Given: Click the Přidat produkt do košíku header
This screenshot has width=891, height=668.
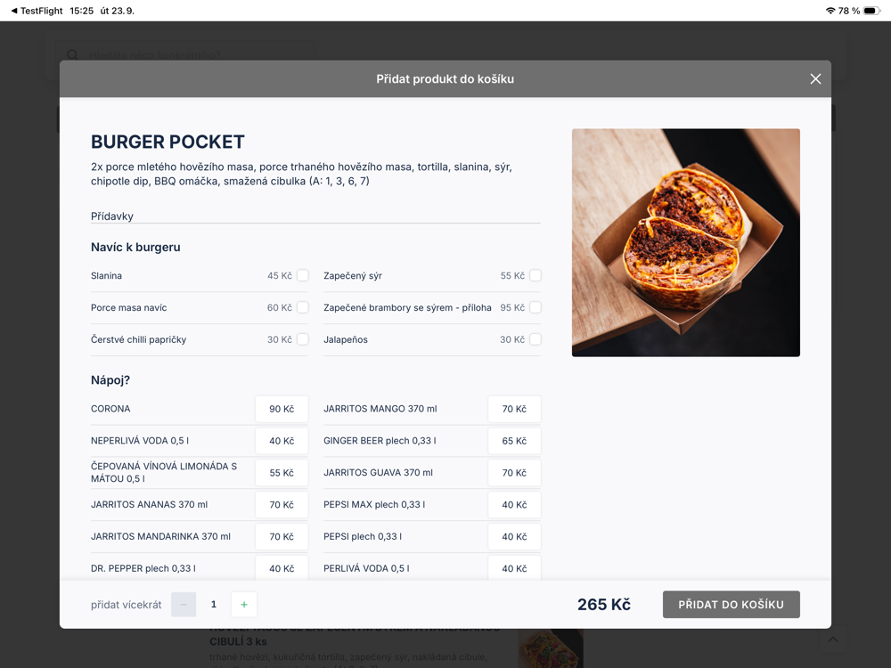Looking at the screenshot, I should tap(445, 79).
